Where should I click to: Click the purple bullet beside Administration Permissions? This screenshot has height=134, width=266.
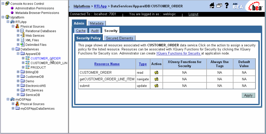point(12,8)
